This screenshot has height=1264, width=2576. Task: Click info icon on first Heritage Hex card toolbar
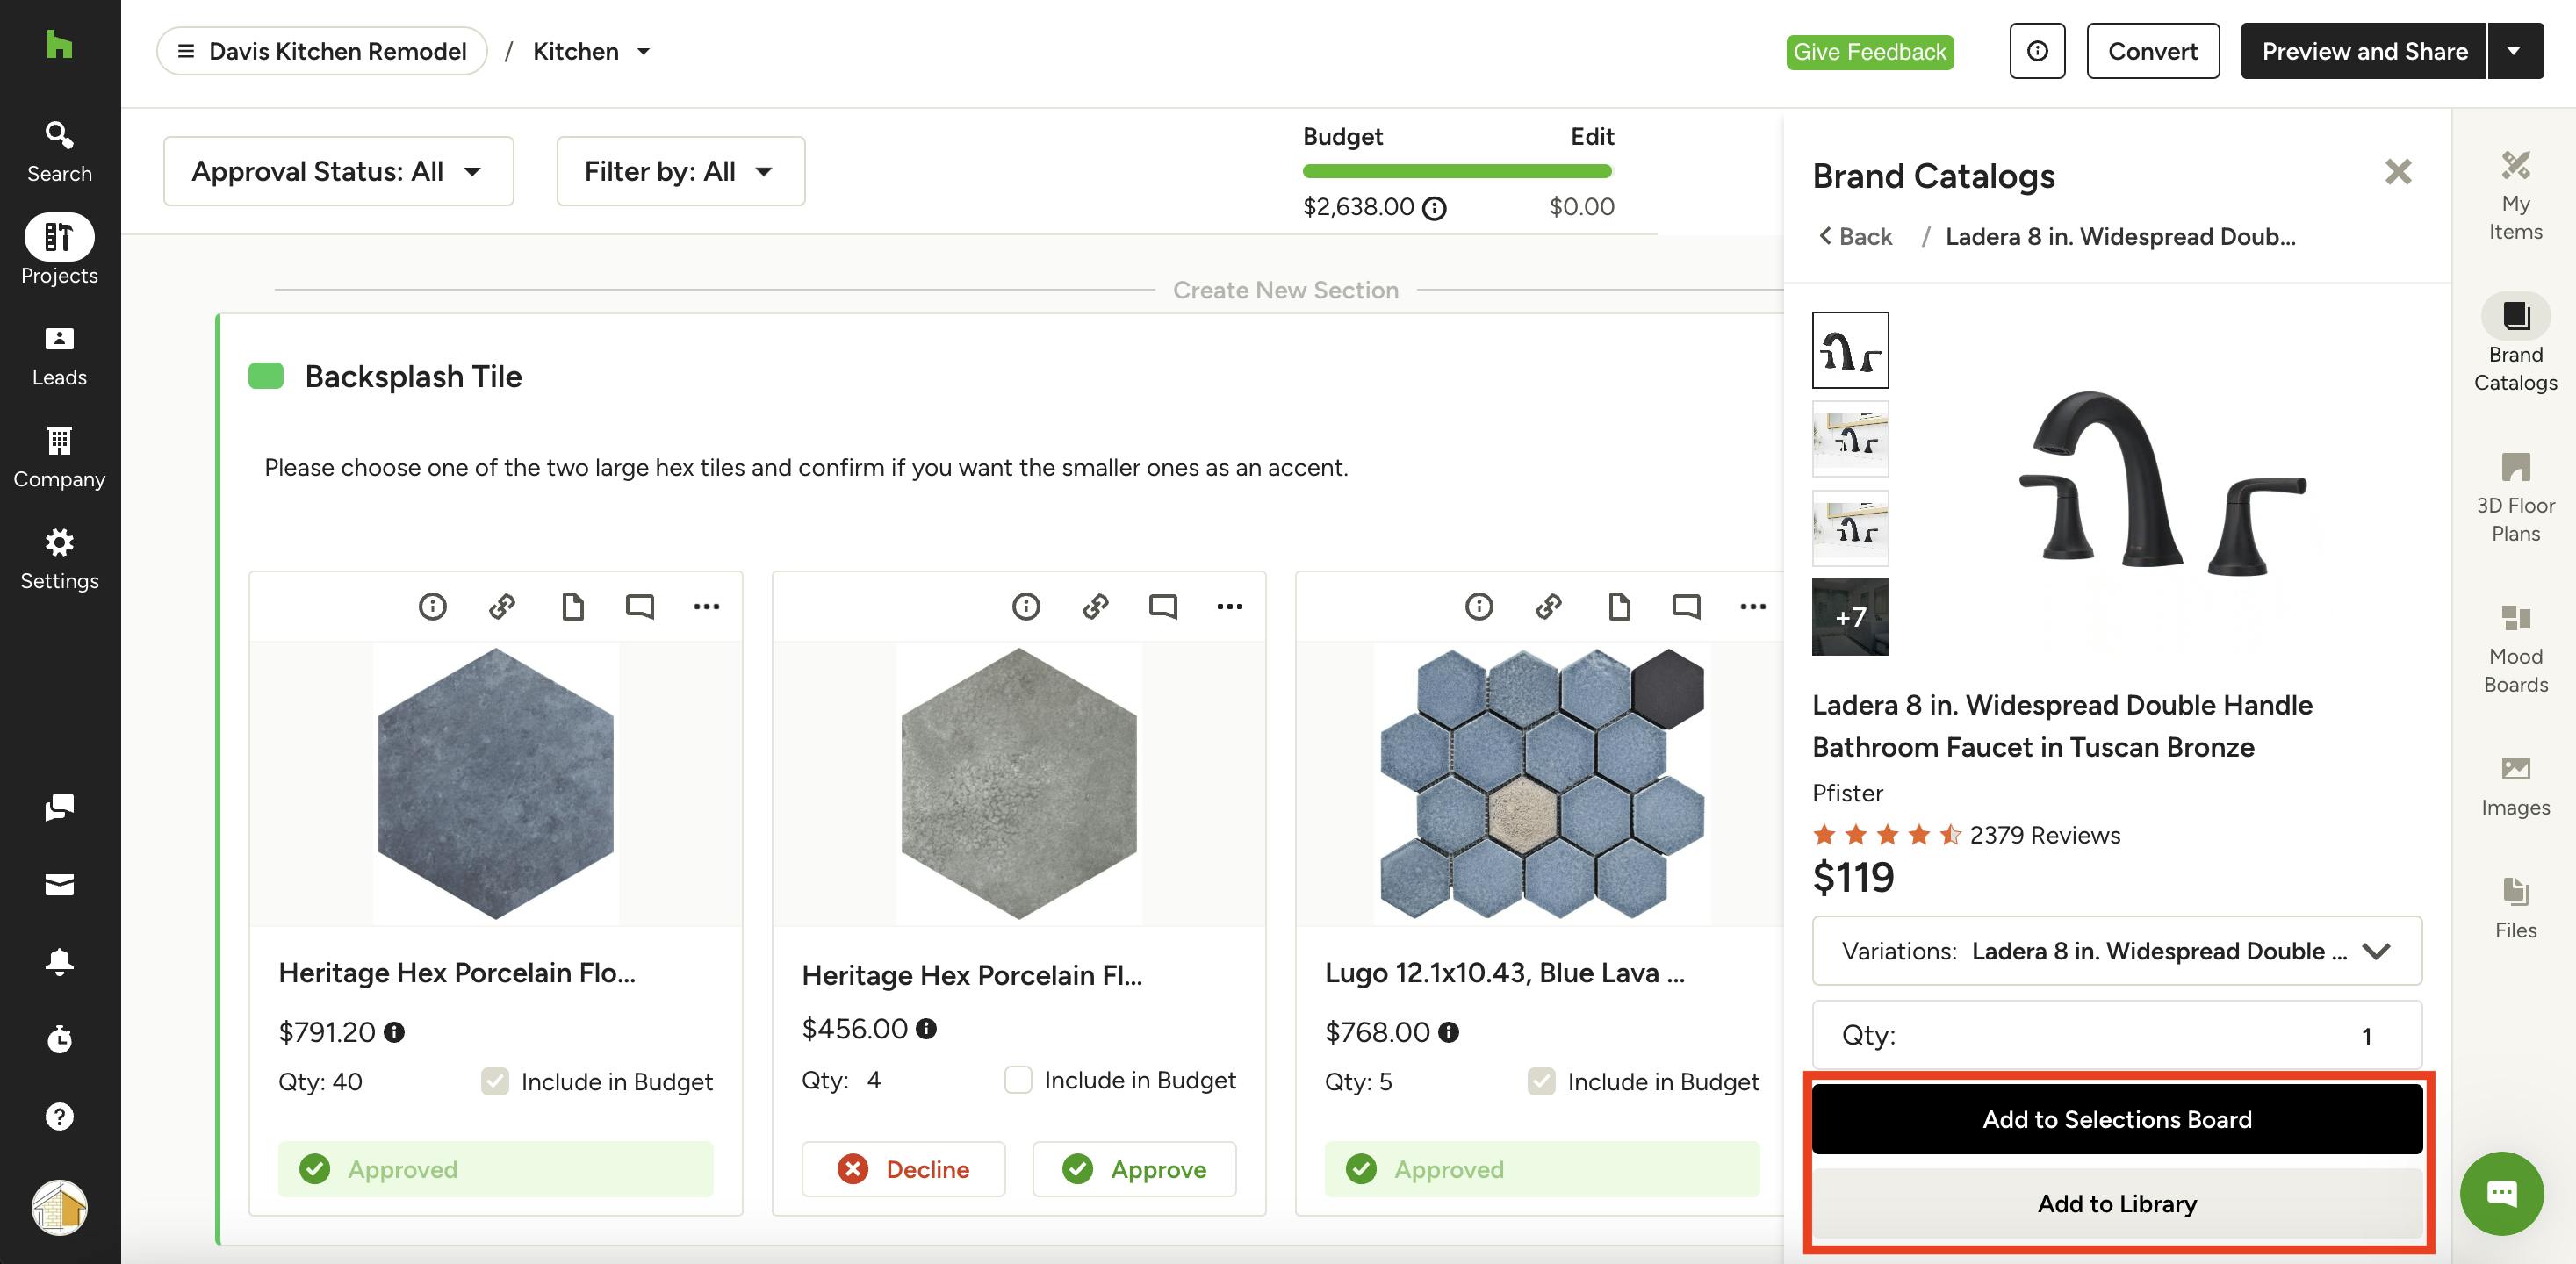point(432,606)
